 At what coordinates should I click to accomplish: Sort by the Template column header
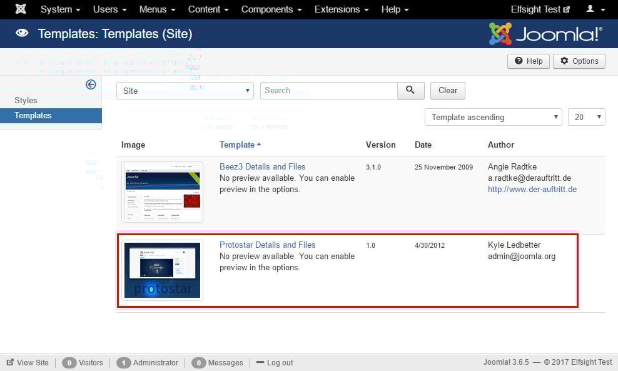click(x=240, y=145)
